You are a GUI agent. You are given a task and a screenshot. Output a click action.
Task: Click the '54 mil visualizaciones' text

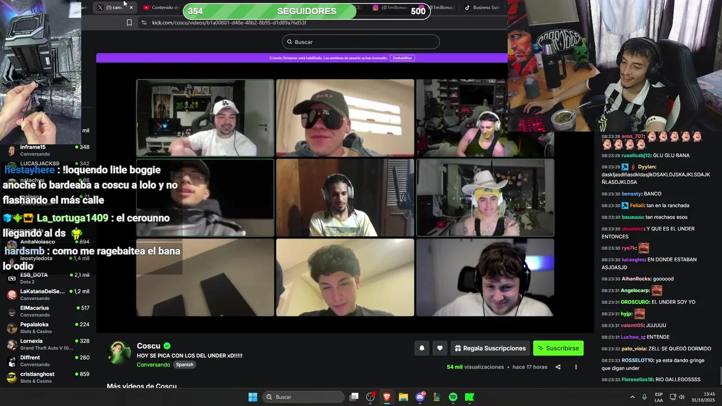click(x=475, y=367)
